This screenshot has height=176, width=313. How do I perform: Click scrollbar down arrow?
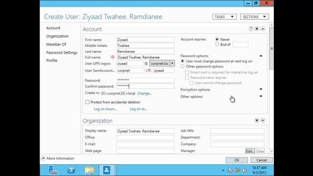(x=271, y=151)
